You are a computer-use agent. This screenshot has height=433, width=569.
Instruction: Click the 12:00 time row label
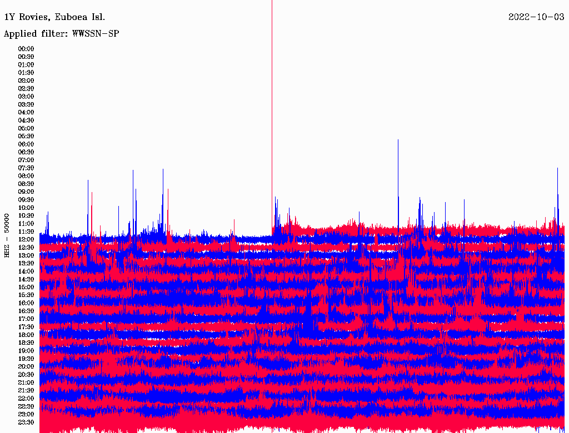pyautogui.click(x=26, y=239)
